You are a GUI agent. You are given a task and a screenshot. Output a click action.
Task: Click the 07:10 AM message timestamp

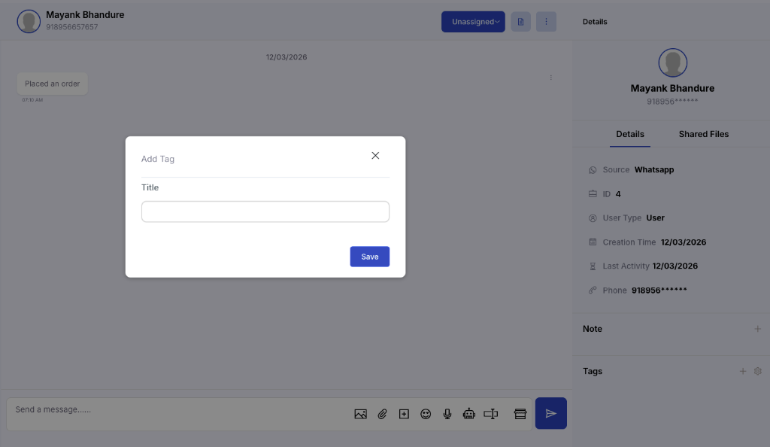(x=32, y=100)
